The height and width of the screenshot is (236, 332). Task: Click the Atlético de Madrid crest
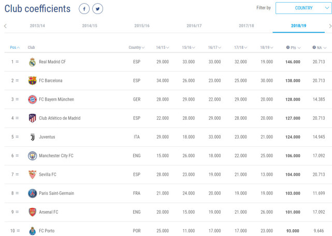click(x=33, y=118)
